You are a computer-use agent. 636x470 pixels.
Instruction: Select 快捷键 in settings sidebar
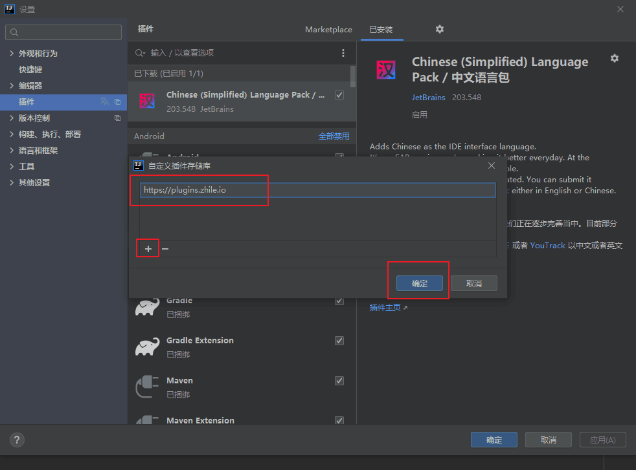point(30,70)
